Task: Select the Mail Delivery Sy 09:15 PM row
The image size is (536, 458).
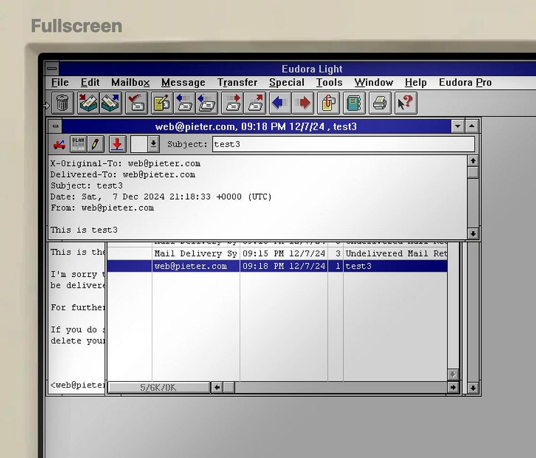Action: click(277, 254)
